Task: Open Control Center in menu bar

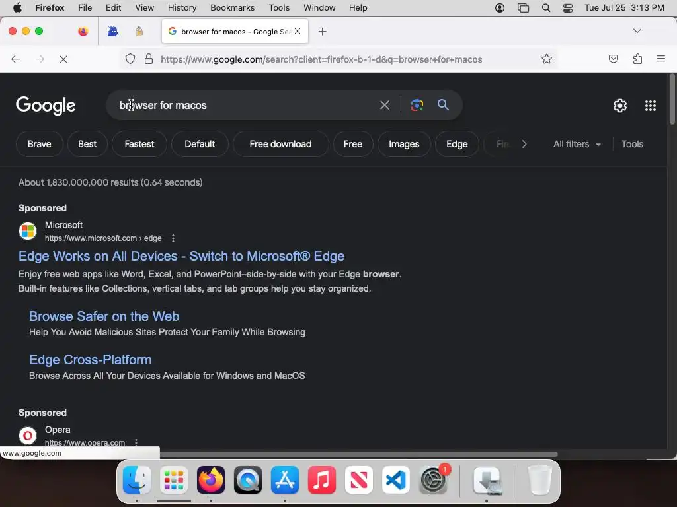Action: [568, 8]
